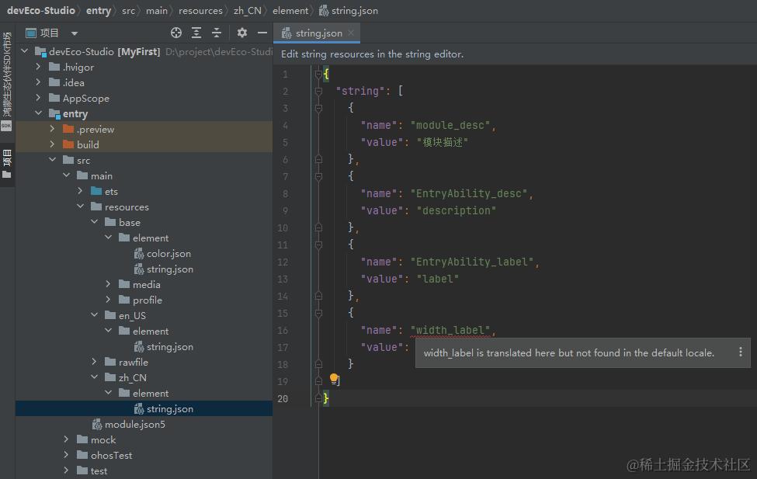Open the module.json5 file
Image resolution: width=757 pixels, height=479 pixels.
(129, 424)
